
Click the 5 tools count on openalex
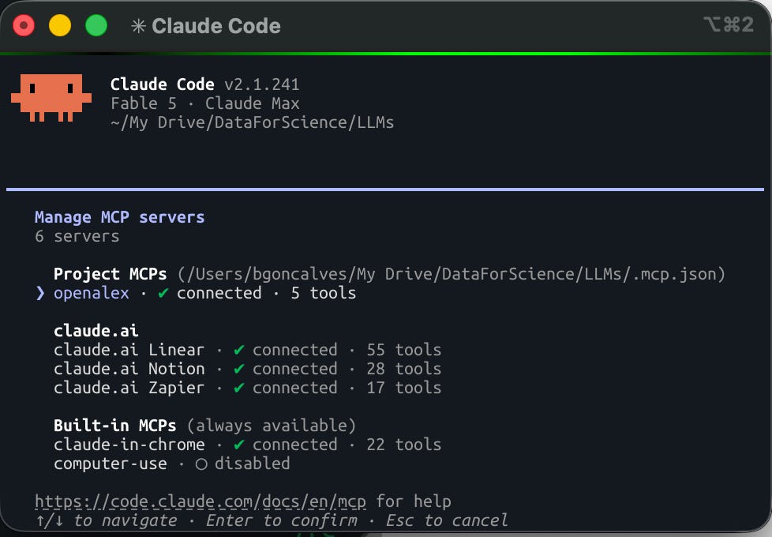click(324, 293)
